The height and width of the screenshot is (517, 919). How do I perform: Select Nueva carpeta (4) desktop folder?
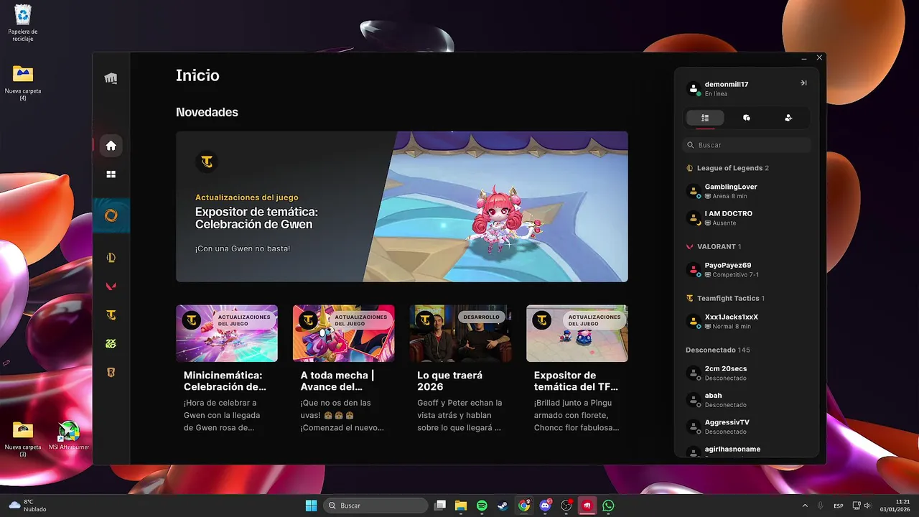click(23, 83)
